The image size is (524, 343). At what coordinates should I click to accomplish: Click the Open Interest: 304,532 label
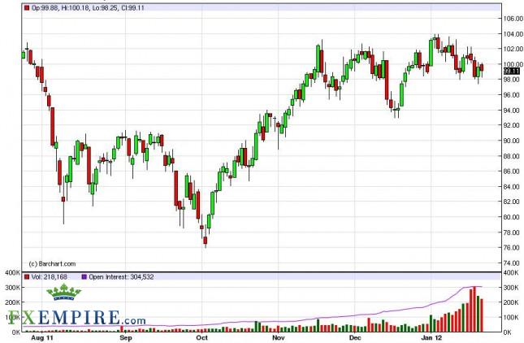(121, 277)
